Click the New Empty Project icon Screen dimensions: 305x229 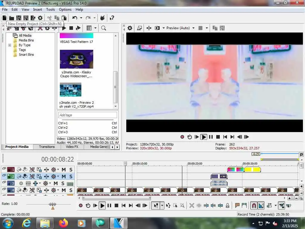click(x=4, y=18)
